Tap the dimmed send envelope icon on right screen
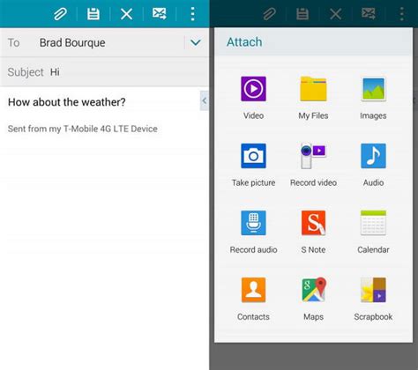 (369, 14)
